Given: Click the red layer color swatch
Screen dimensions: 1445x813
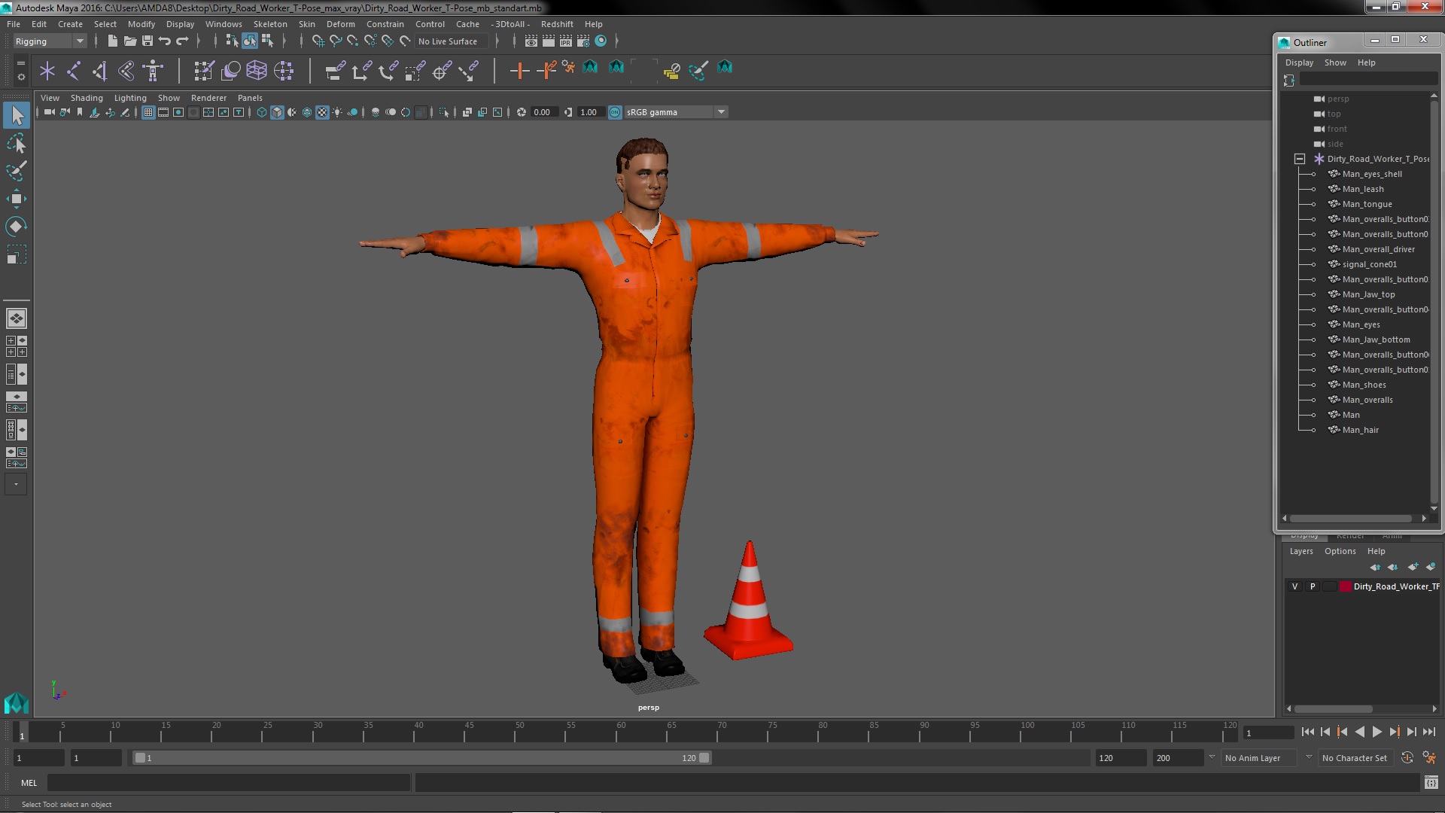Looking at the screenshot, I should (x=1346, y=586).
